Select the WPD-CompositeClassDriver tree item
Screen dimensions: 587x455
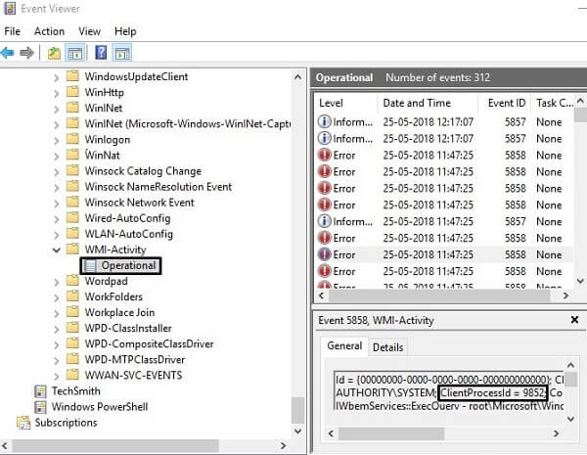149,343
